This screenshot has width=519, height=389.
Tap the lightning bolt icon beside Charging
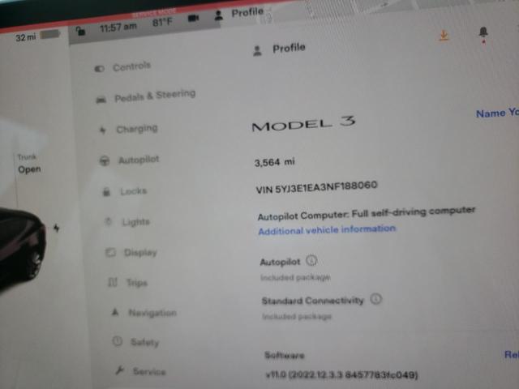click(x=103, y=130)
